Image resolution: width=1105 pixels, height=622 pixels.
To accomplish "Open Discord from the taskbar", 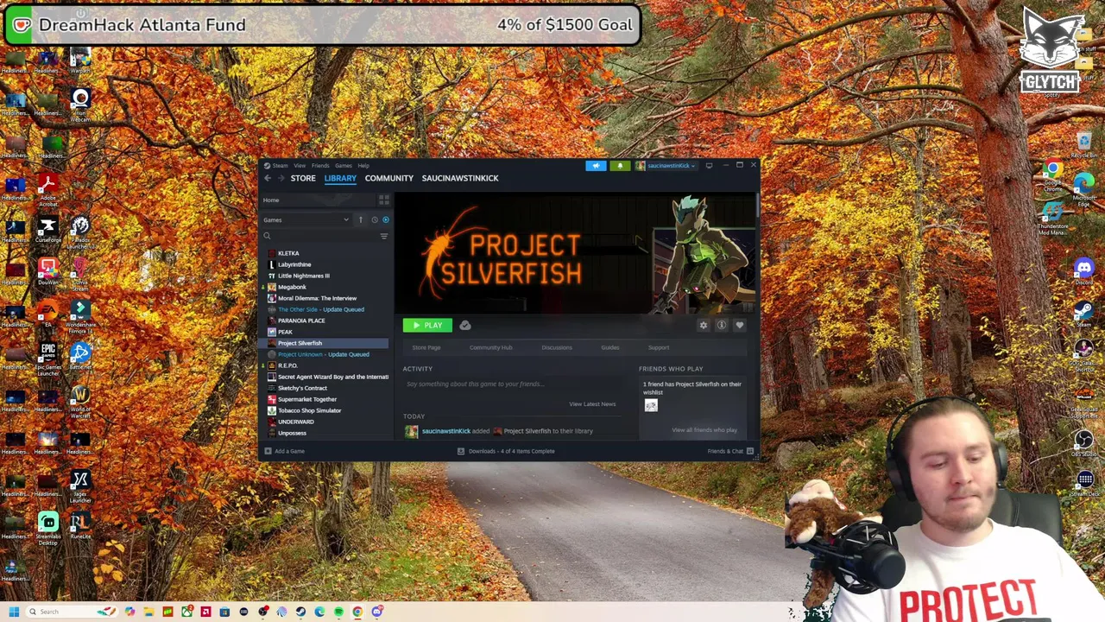I will tap(376, 612).
